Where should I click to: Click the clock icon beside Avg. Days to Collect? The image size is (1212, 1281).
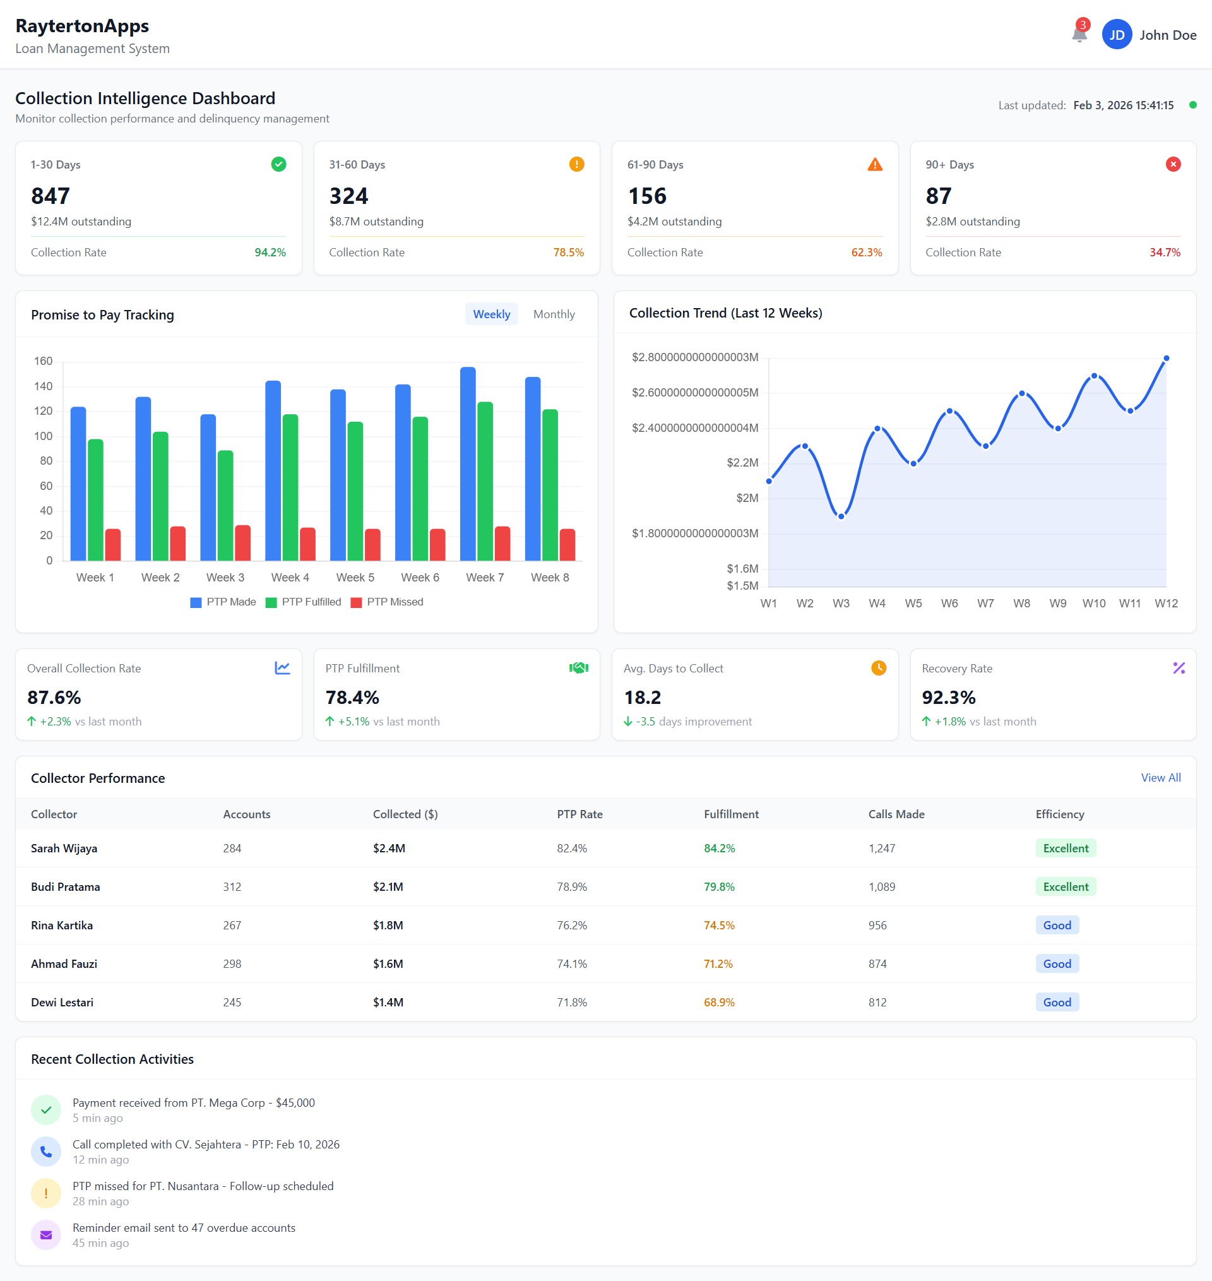(x=878, y=669)
